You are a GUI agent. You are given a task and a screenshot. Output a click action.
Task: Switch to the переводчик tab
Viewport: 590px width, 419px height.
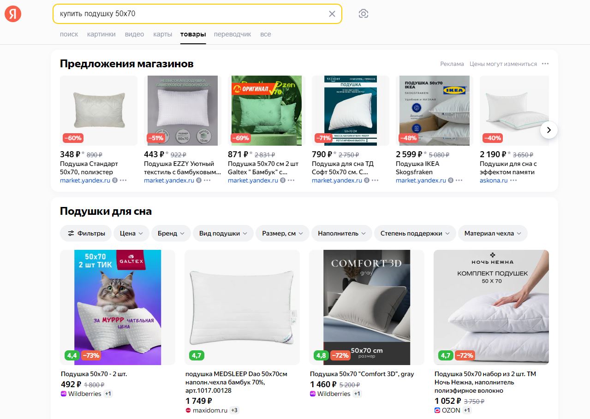tap(232, 34)
